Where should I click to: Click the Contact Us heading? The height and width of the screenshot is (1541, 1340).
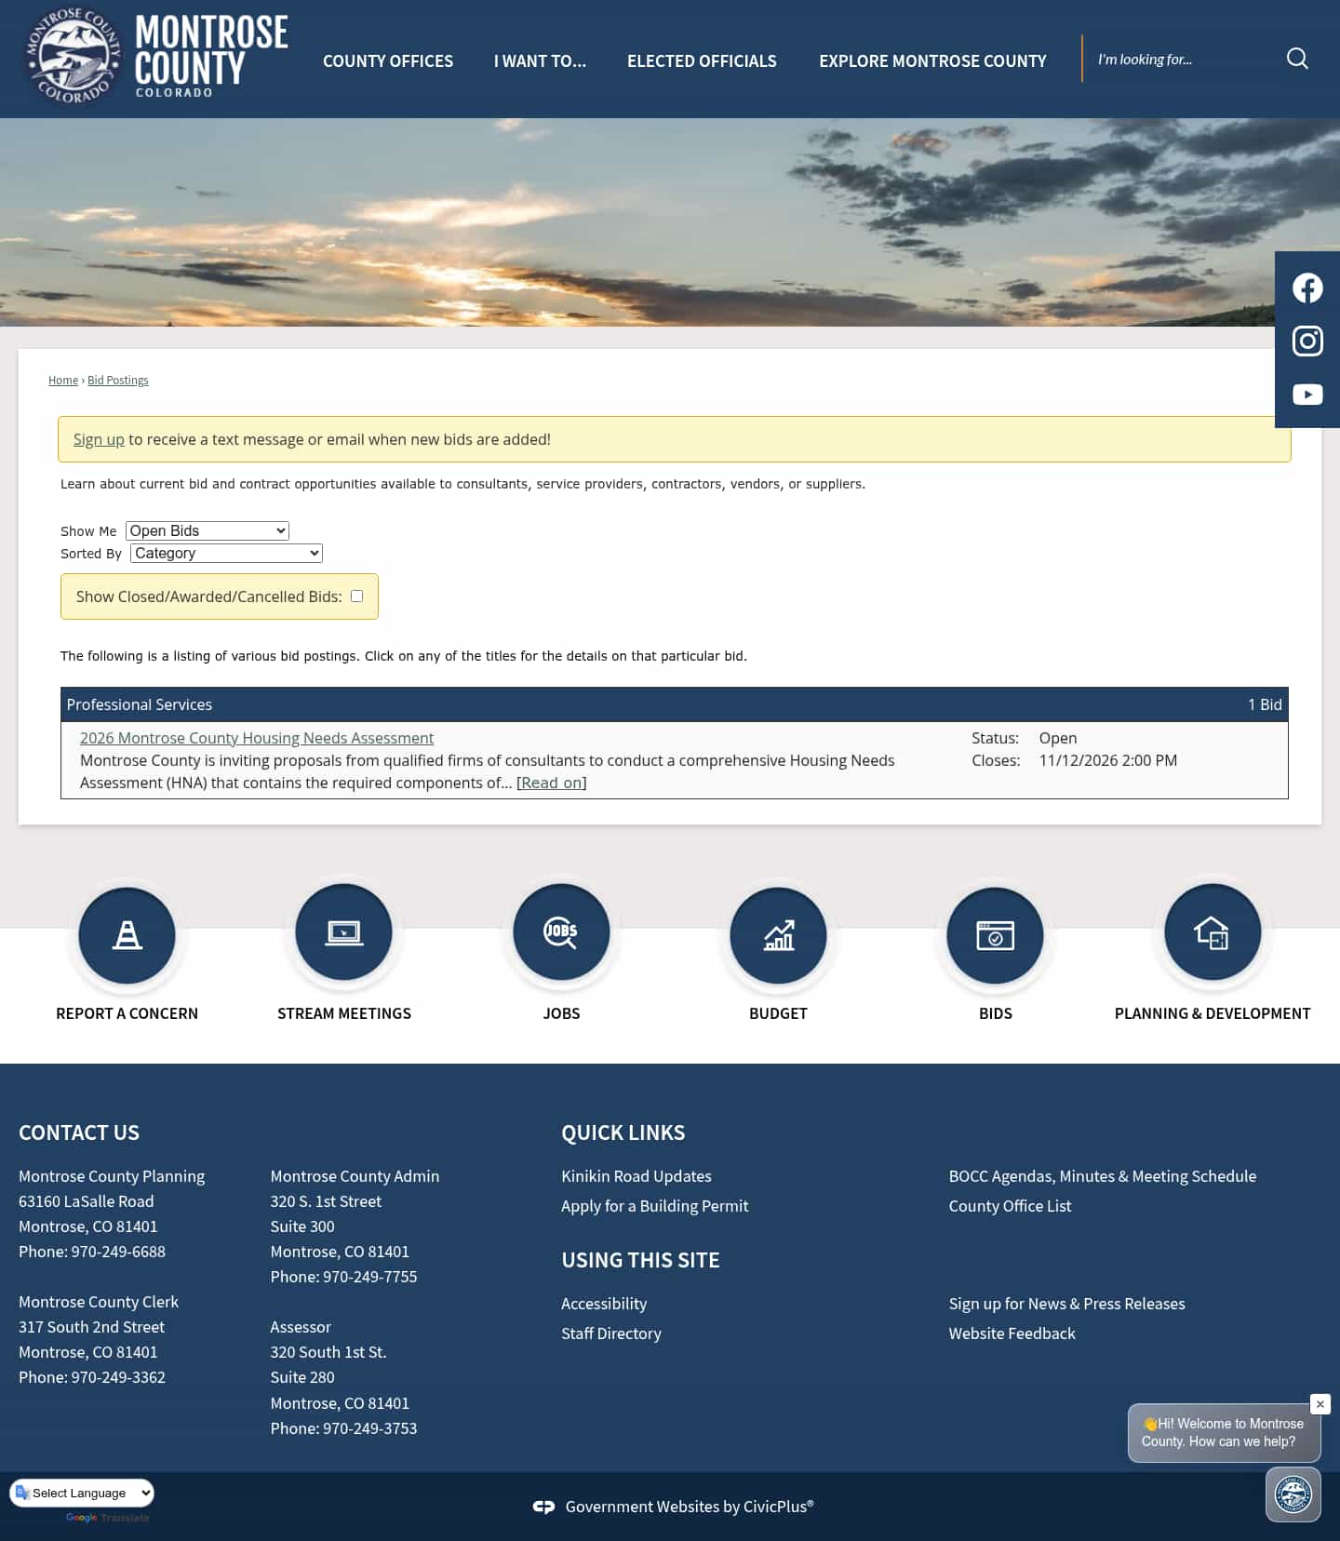point(79,1132)
